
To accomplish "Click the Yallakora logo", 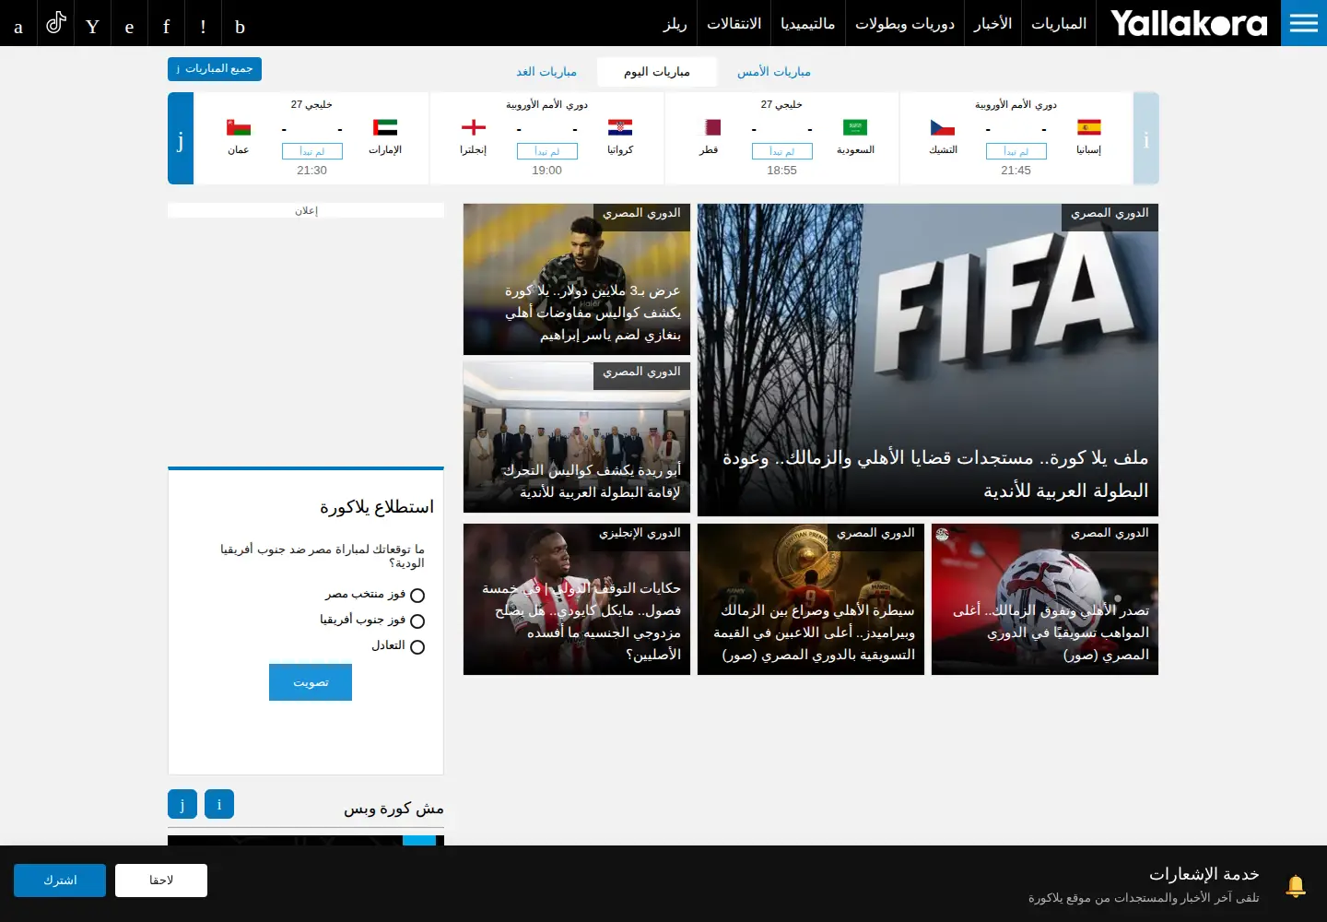I will click(x=1189, y=23).
